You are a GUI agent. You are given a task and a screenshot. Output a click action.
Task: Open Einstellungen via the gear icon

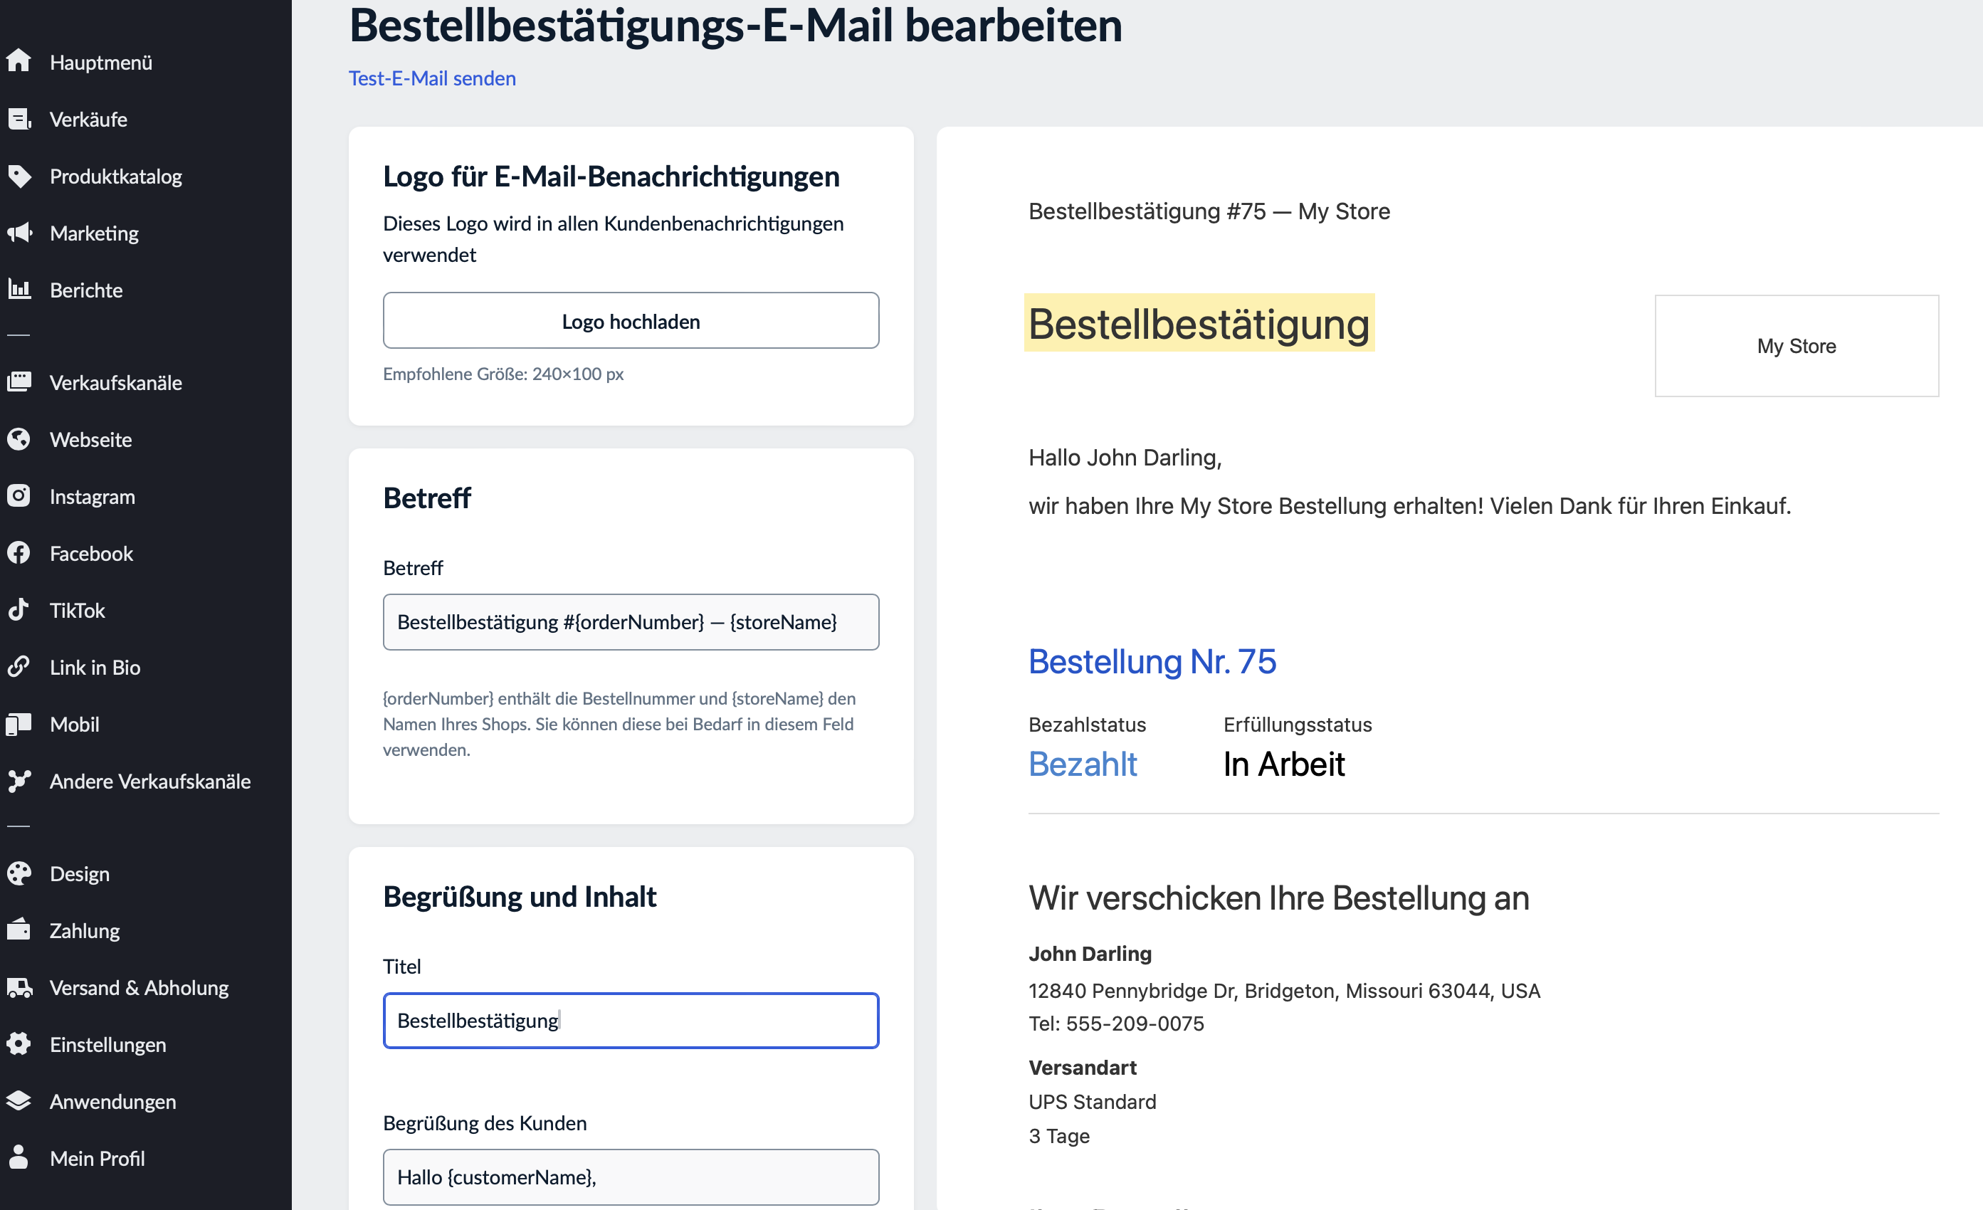19,1044
